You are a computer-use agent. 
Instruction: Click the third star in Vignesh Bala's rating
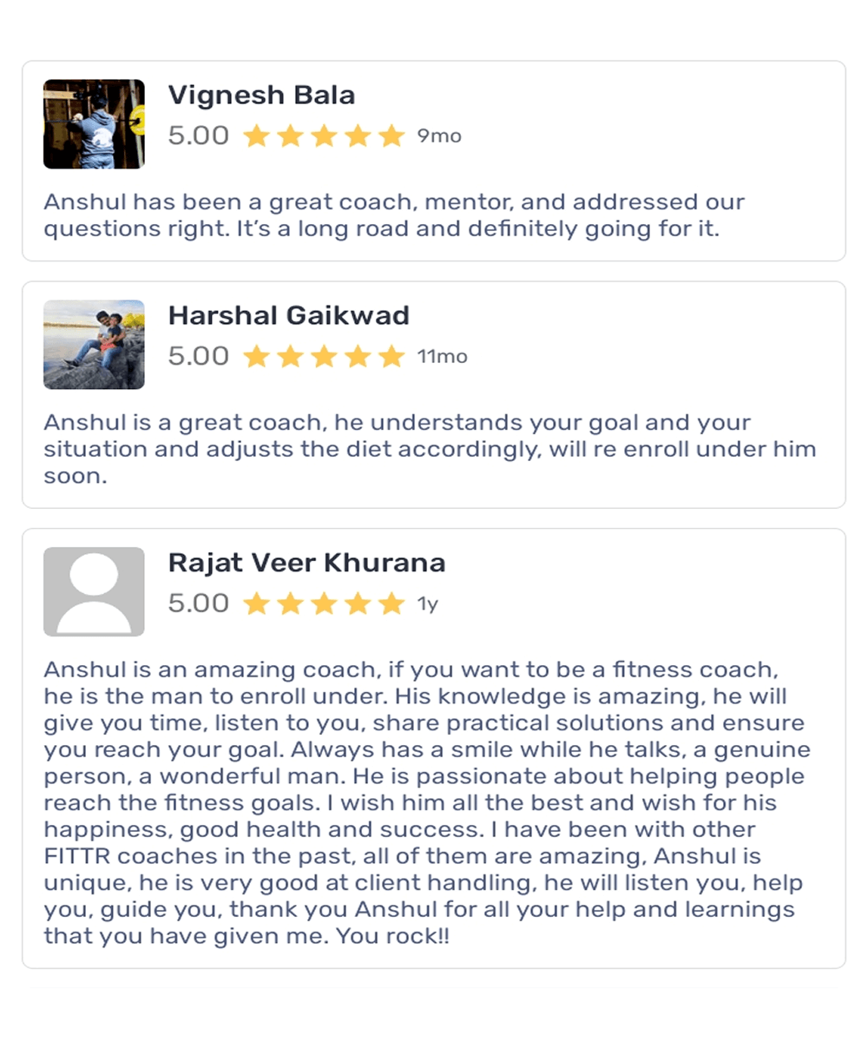(324, 136)
